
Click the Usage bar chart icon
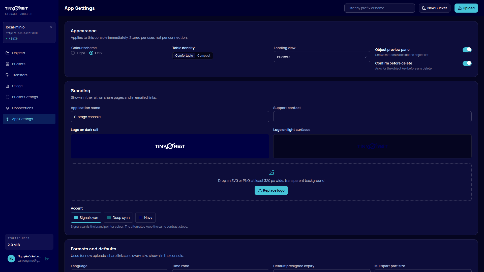[x=8, y=86]
